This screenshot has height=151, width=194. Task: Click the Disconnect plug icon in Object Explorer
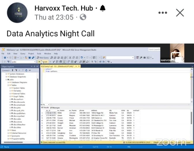click(x=16, y=70)
